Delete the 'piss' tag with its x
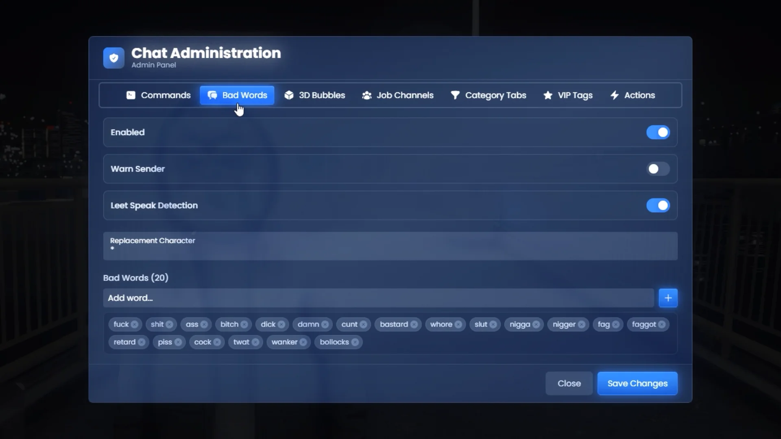 tap(178, 342)
